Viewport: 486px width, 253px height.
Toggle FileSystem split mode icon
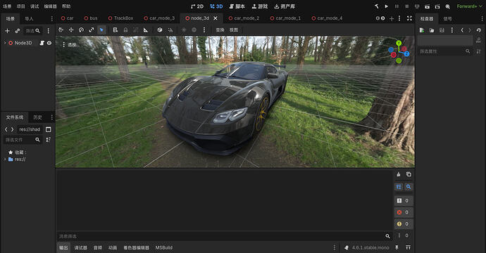(x=49, y=129)
